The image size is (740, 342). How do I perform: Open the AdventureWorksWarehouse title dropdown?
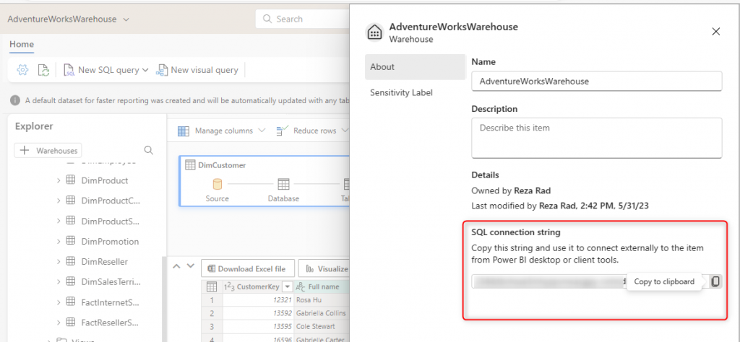(127, 19)
